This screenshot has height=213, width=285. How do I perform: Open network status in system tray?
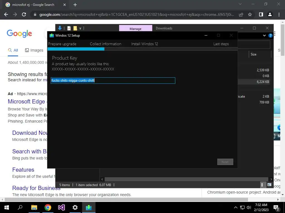tap(242, 207)
